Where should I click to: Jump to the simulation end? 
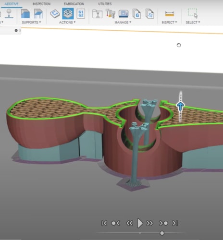(x=175, y=223)
